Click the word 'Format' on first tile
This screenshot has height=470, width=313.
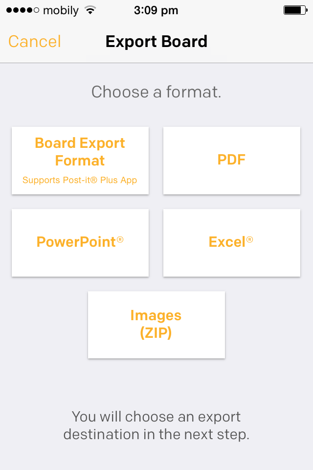click(80, 161)
